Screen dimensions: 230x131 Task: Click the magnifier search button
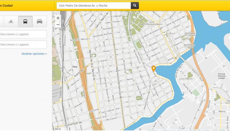point(135,6)
